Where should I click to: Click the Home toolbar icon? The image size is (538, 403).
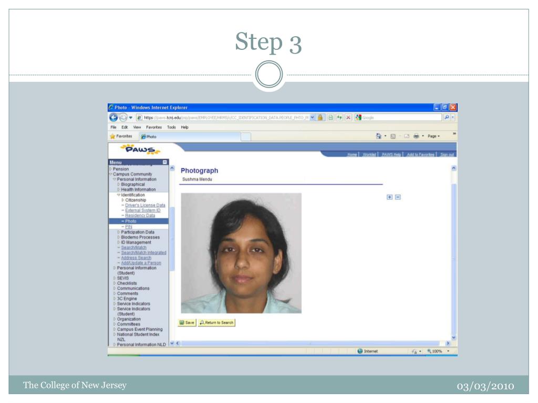378,136
